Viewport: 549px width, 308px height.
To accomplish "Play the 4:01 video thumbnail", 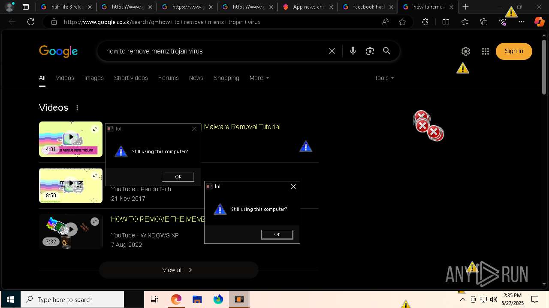I will tap(71, 139).
